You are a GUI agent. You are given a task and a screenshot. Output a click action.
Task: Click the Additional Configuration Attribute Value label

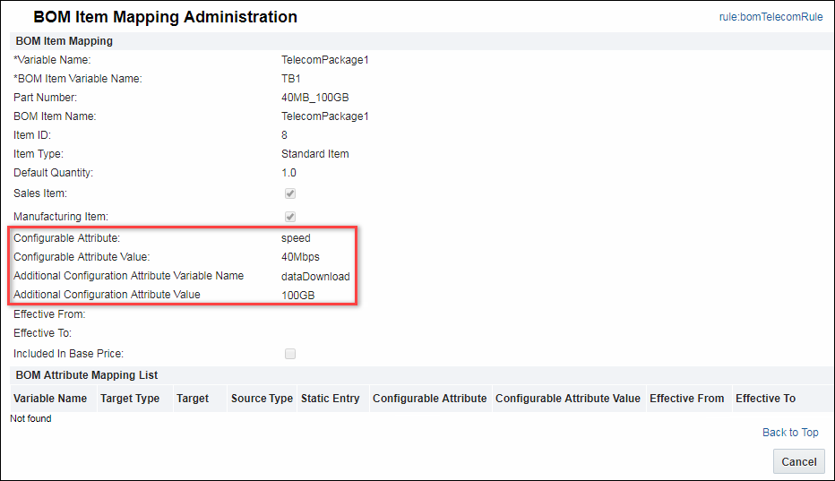coord(107,295)
